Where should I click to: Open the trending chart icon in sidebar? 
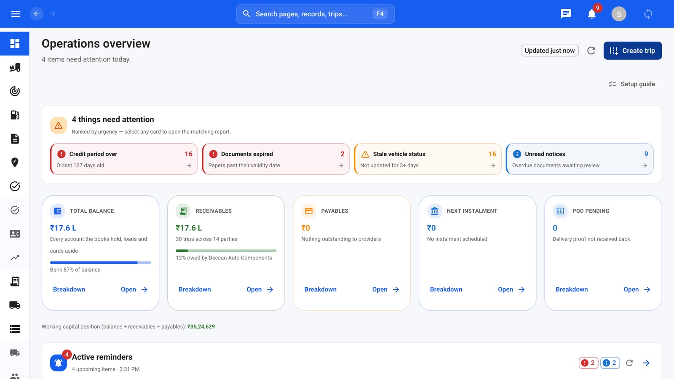click(x=15, y=257)
